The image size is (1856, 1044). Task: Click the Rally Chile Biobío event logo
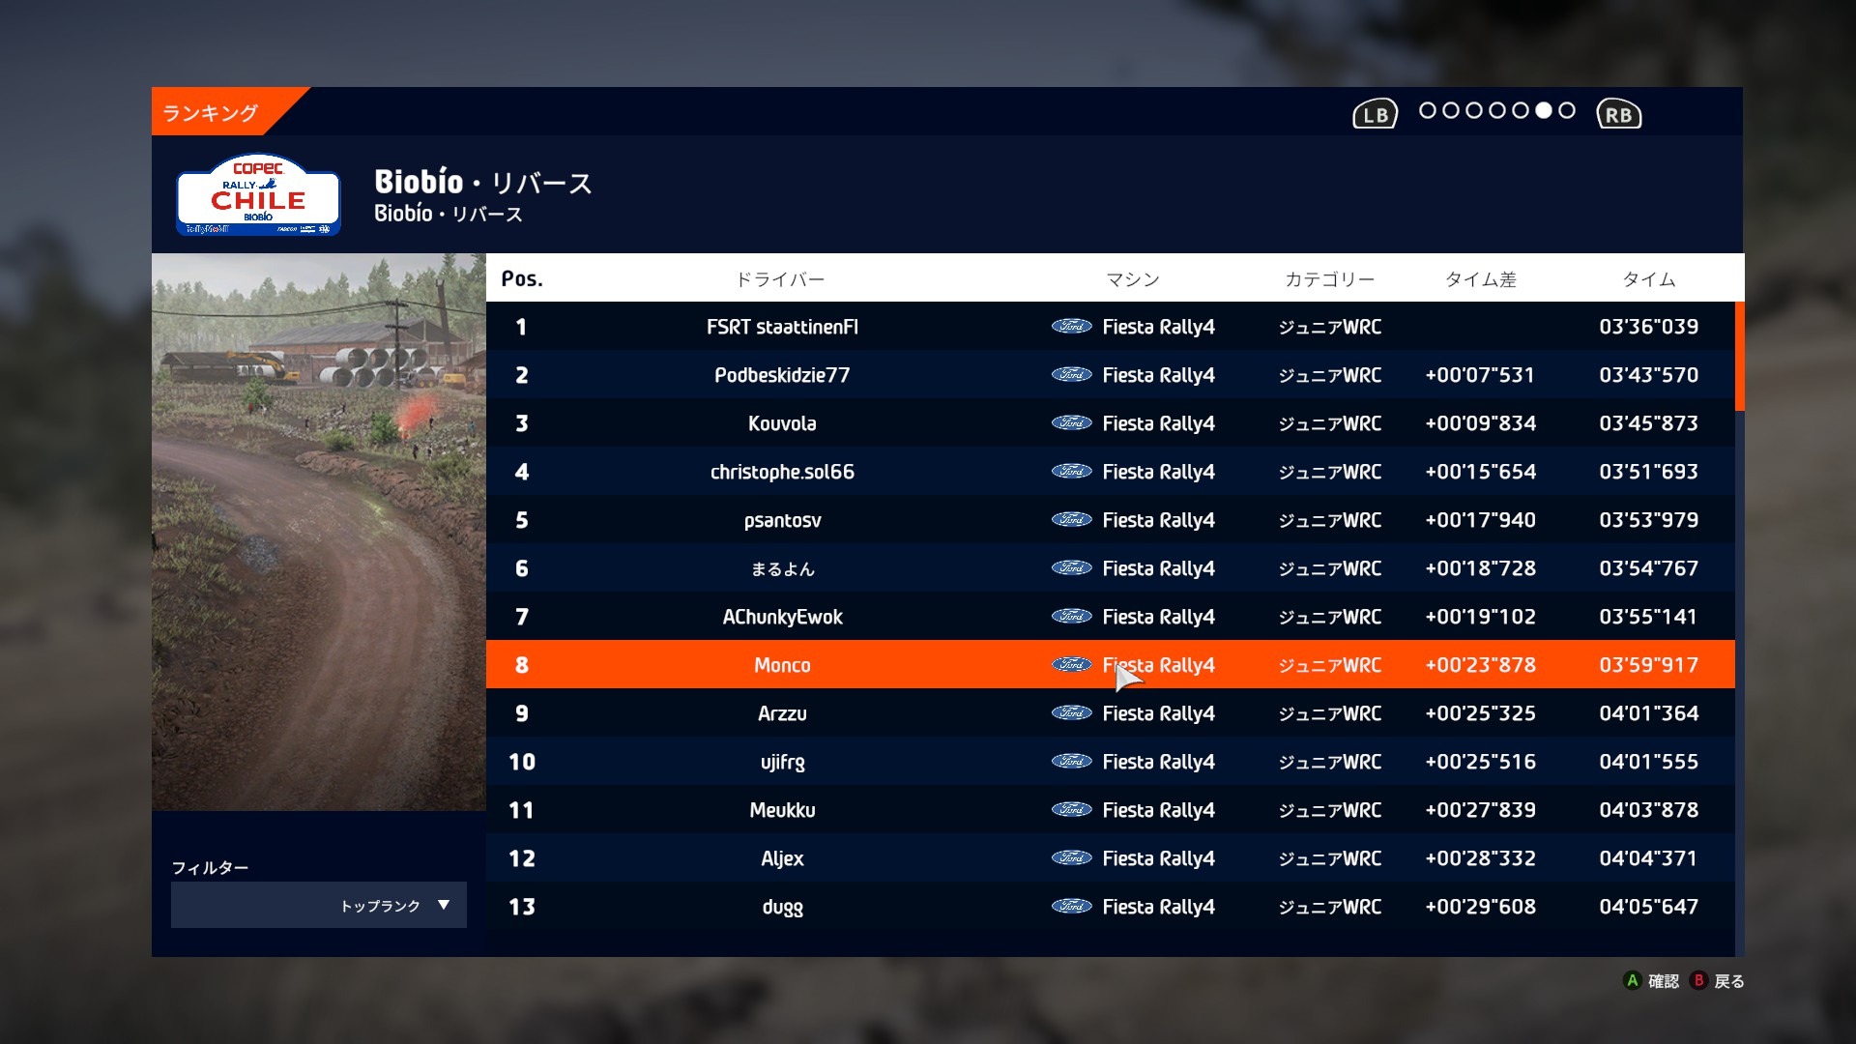[258, 194]
